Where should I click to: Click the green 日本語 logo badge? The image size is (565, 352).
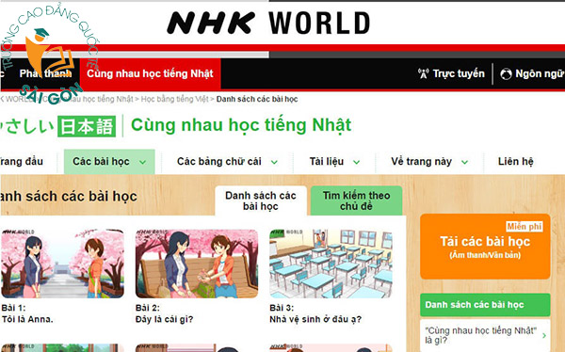pos(87,126)
